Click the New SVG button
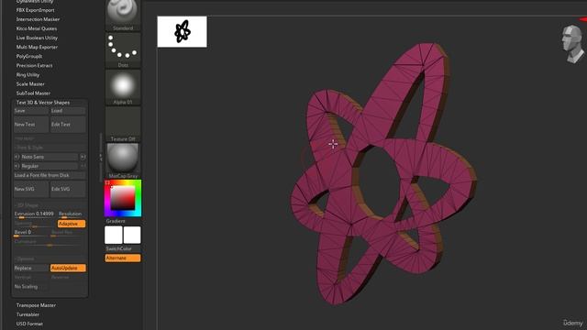The image size is (587, 330). 31,189
